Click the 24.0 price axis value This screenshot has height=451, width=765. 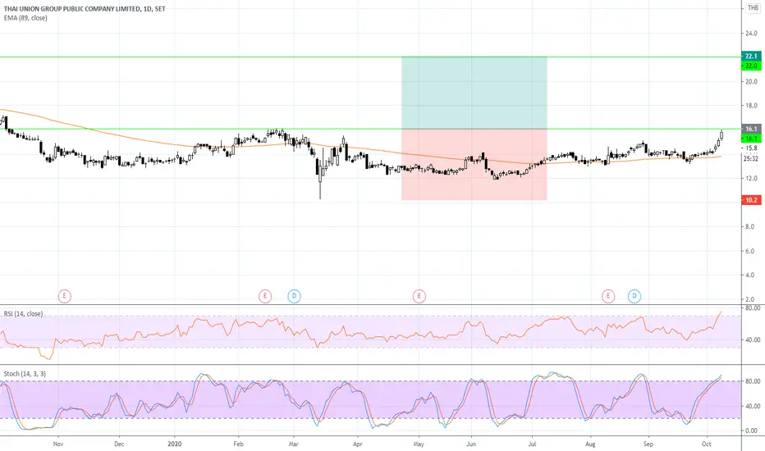[x=751, y=34]
